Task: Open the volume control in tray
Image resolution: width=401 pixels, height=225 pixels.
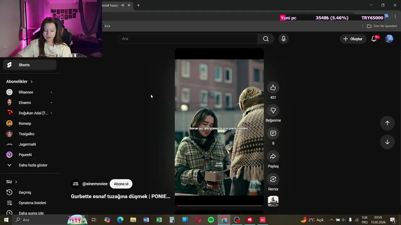Action: point(344,220)
